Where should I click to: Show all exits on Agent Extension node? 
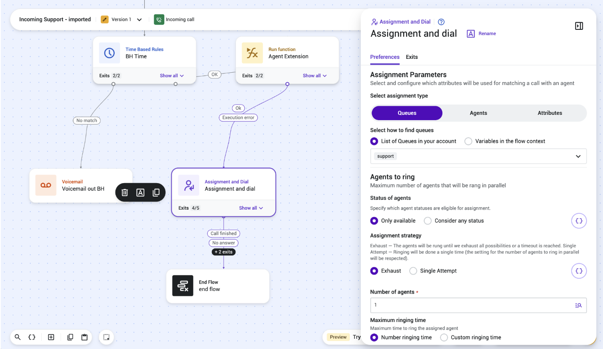pyautogui.click(x=315, y=76)
